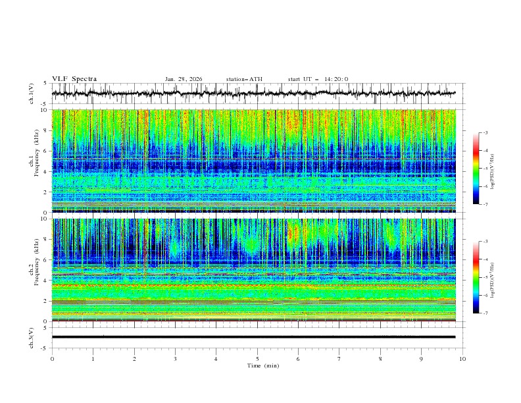Select the date 'Jan. 28, 2026'

(184, 79)
